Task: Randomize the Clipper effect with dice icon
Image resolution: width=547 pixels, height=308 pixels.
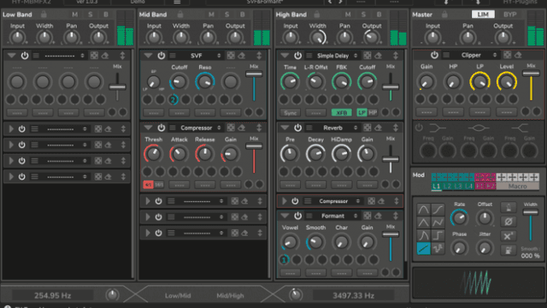Action: tap(507, 55)
